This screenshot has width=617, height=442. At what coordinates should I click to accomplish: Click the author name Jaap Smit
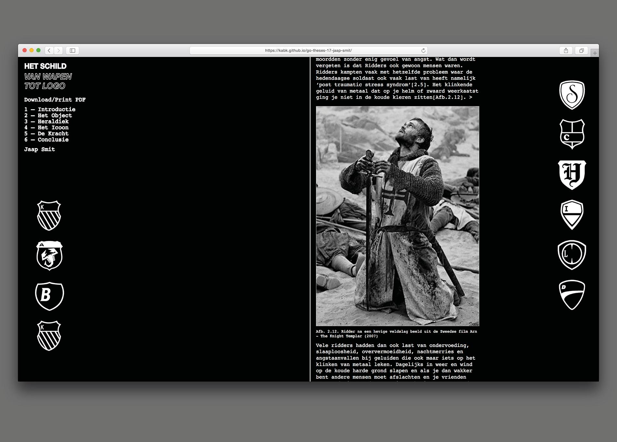pos(39,149)
